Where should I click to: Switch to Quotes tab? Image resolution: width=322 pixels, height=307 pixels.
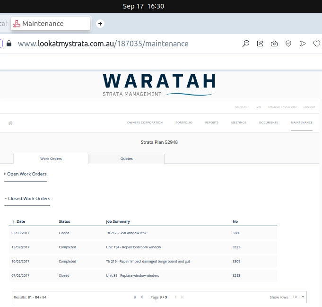pos(127,158)
